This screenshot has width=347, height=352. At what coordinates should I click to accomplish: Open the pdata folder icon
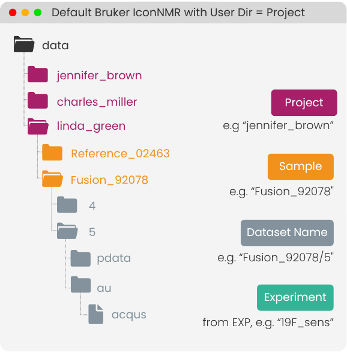pyautogui.click(x=80, y=258)
